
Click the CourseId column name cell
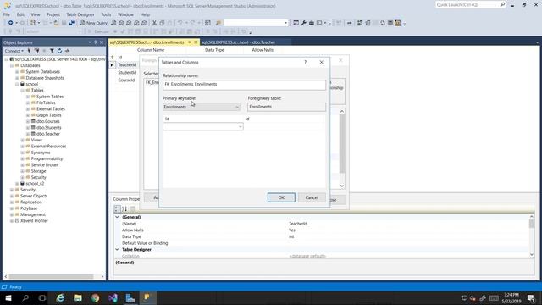pyautogui.click(x=126, y=80)
